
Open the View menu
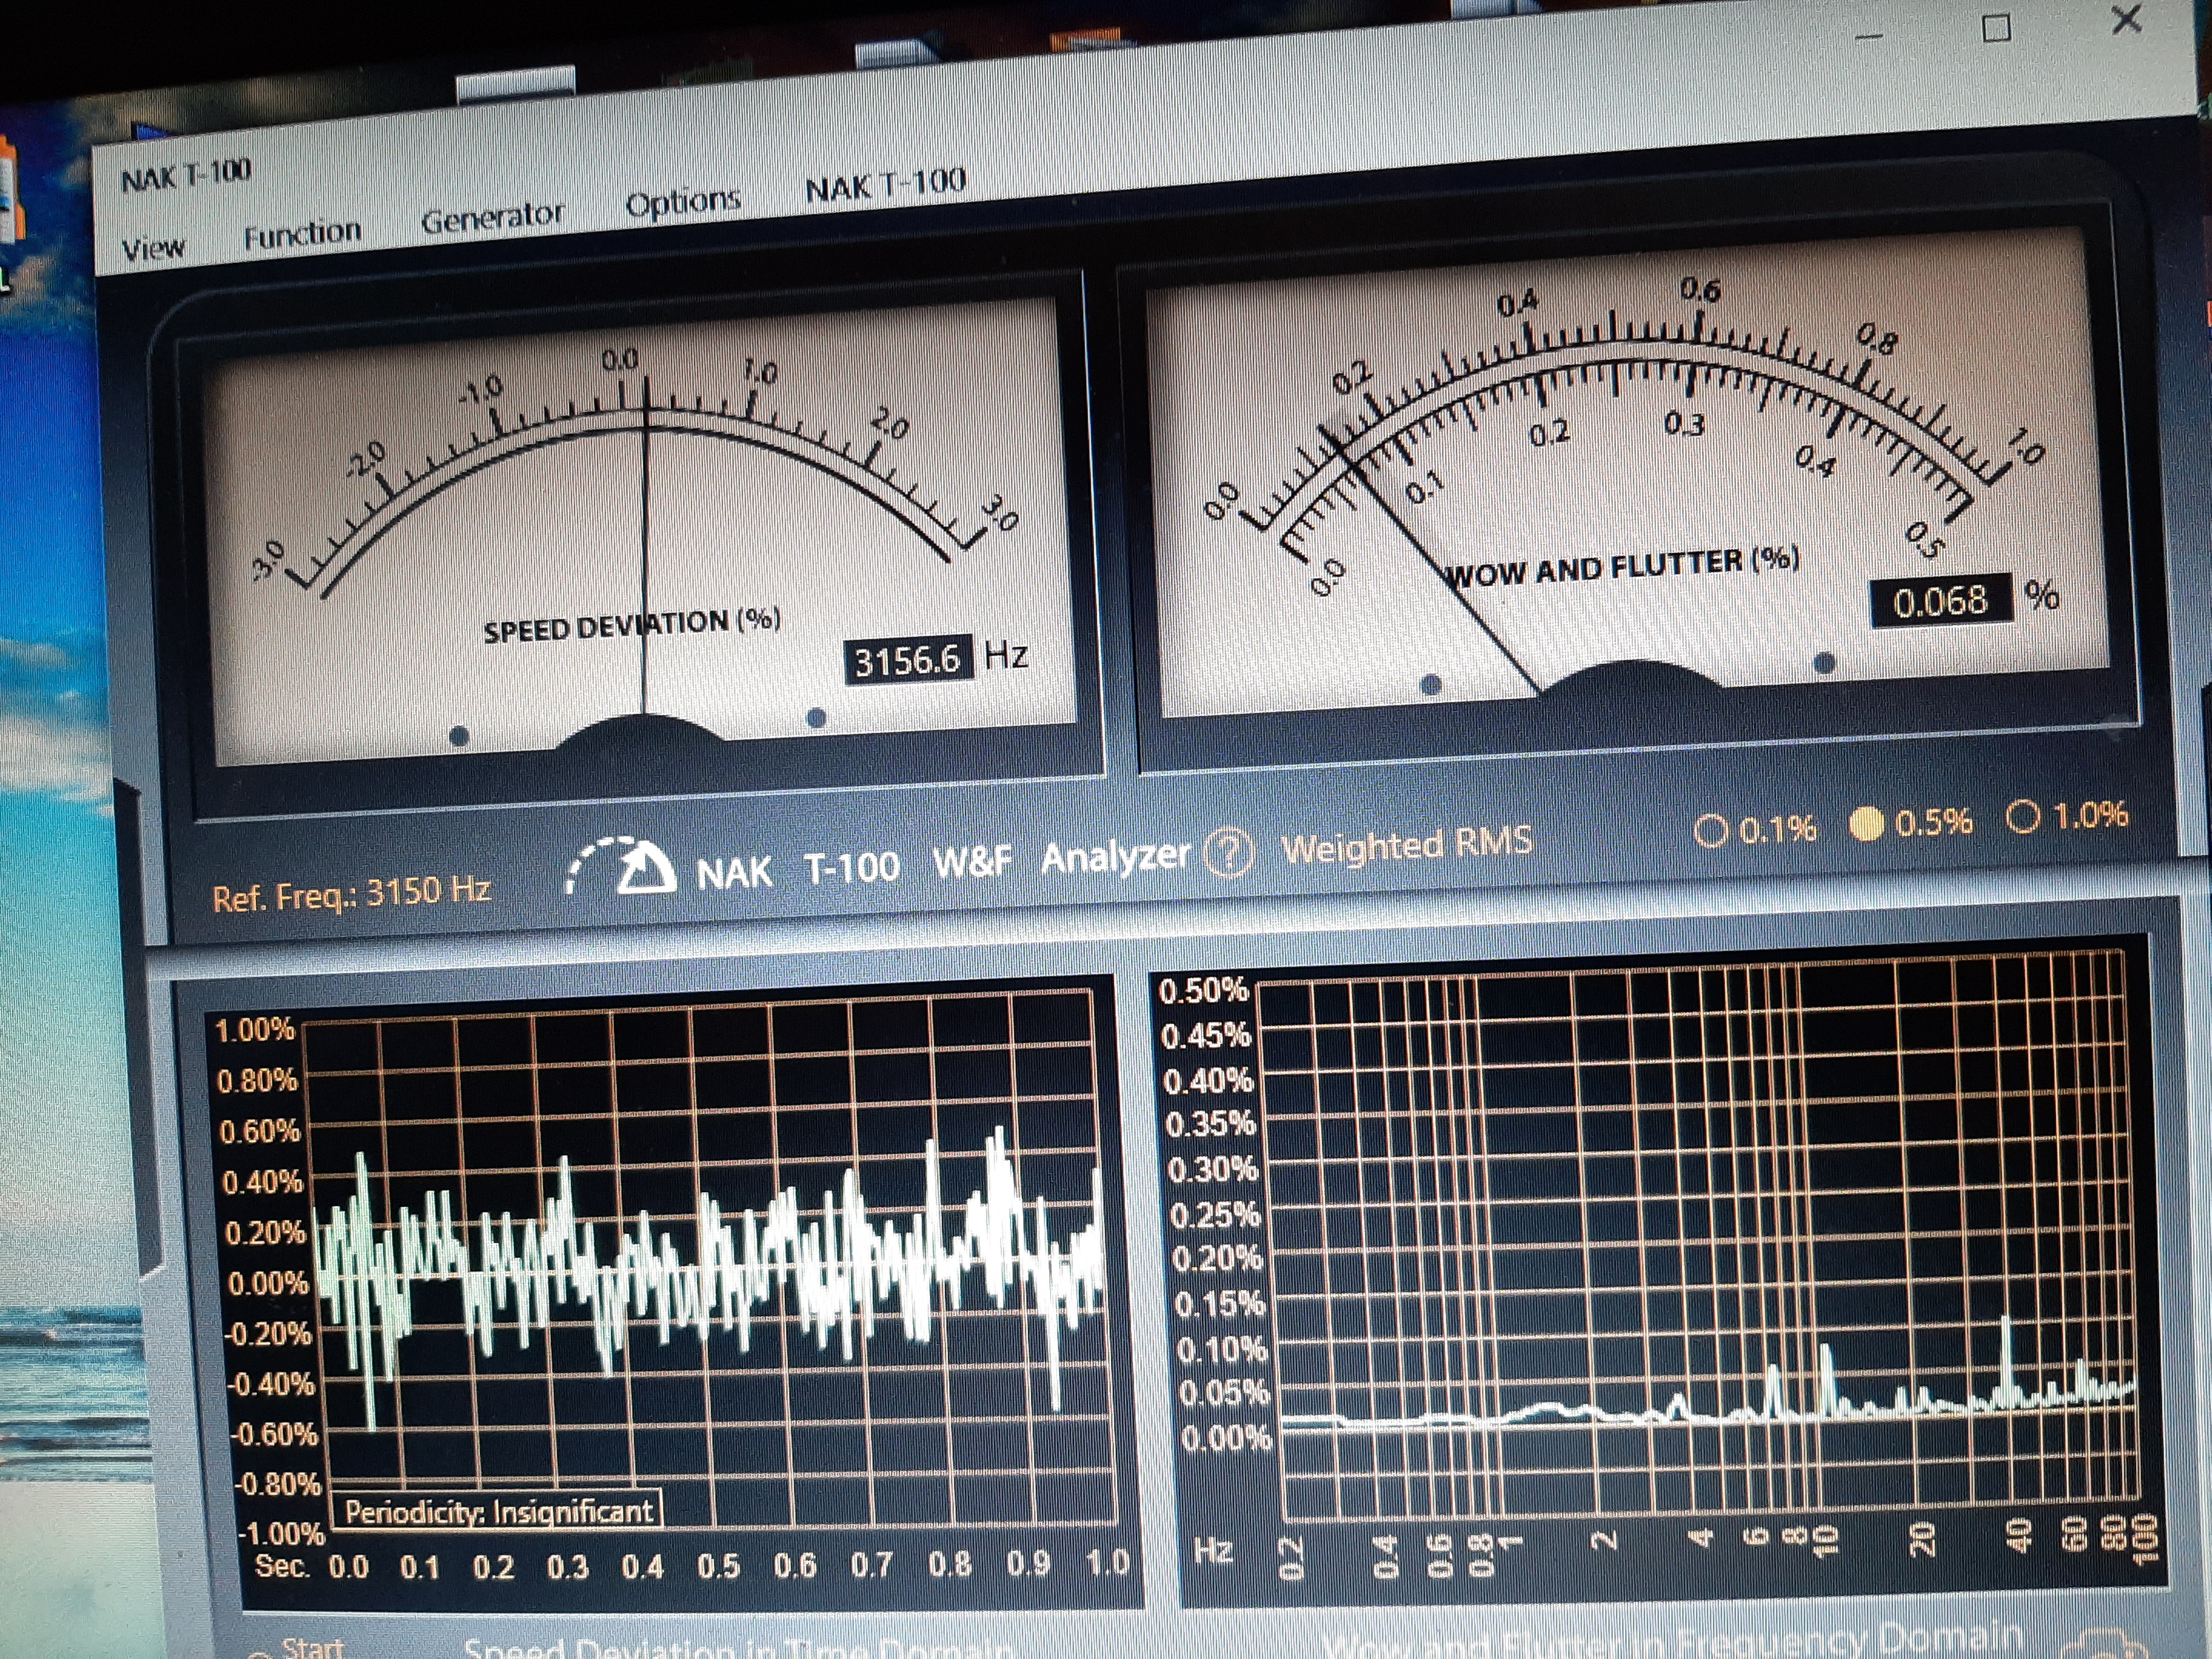[x=153, y=247]
